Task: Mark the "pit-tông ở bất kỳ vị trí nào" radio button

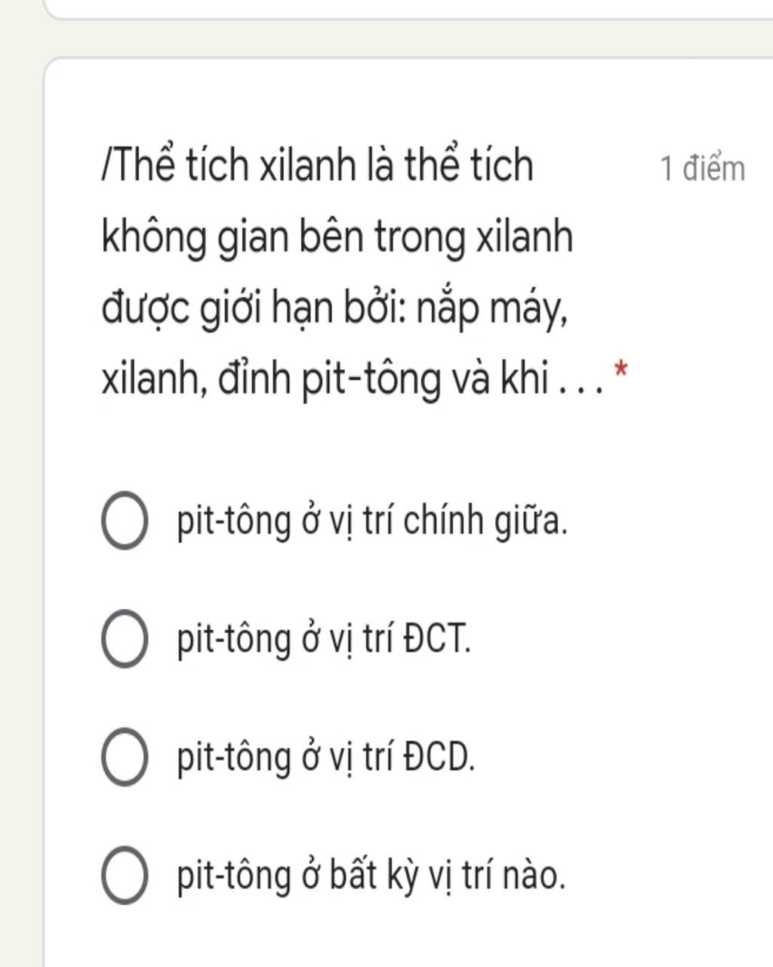Action: click(x=124, y=876)
